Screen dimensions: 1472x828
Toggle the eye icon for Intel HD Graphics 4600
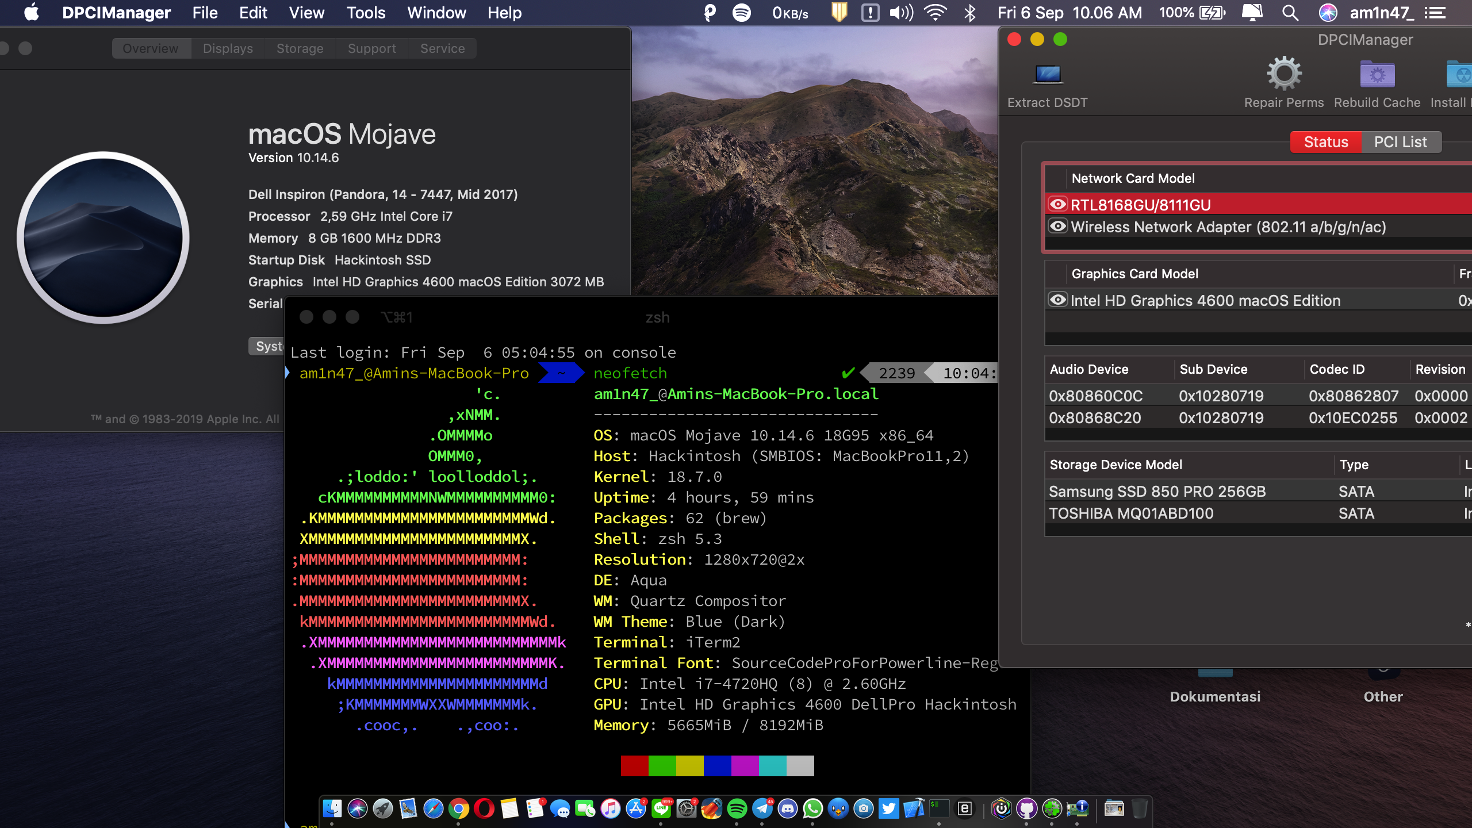(1058, 300)
